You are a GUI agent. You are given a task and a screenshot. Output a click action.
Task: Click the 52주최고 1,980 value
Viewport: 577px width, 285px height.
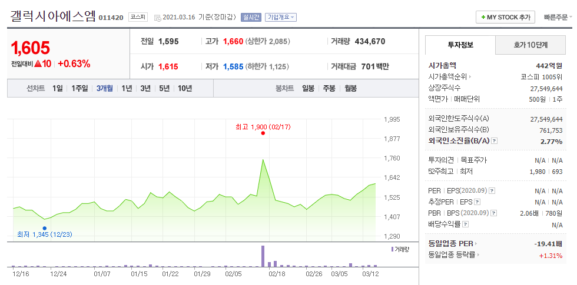point(537,172)
